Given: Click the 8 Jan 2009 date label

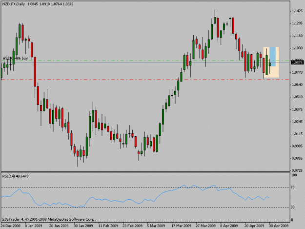Looking at the screenshot, I should [x=34, y=226].
